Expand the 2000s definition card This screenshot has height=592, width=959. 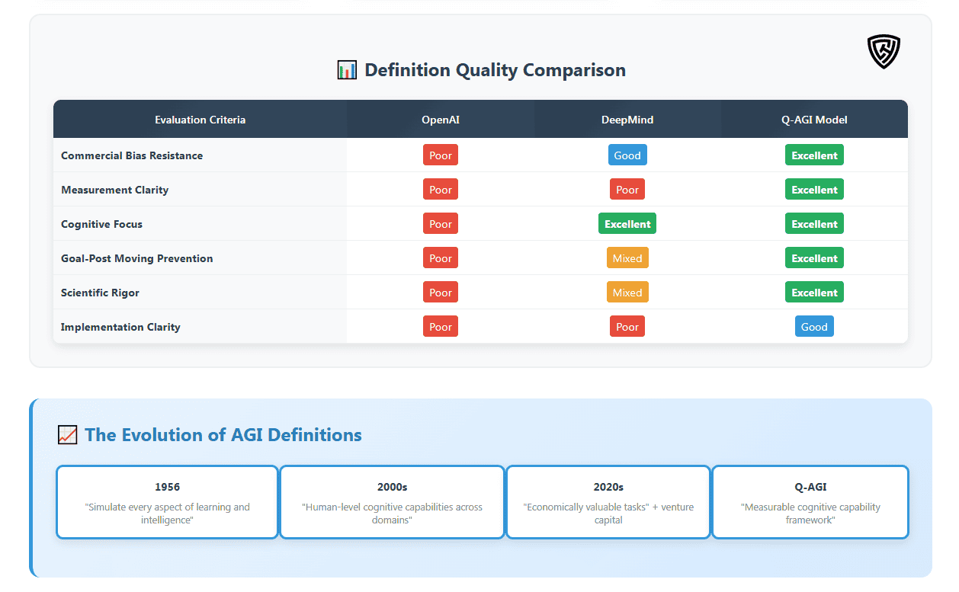tap(391, 501)
